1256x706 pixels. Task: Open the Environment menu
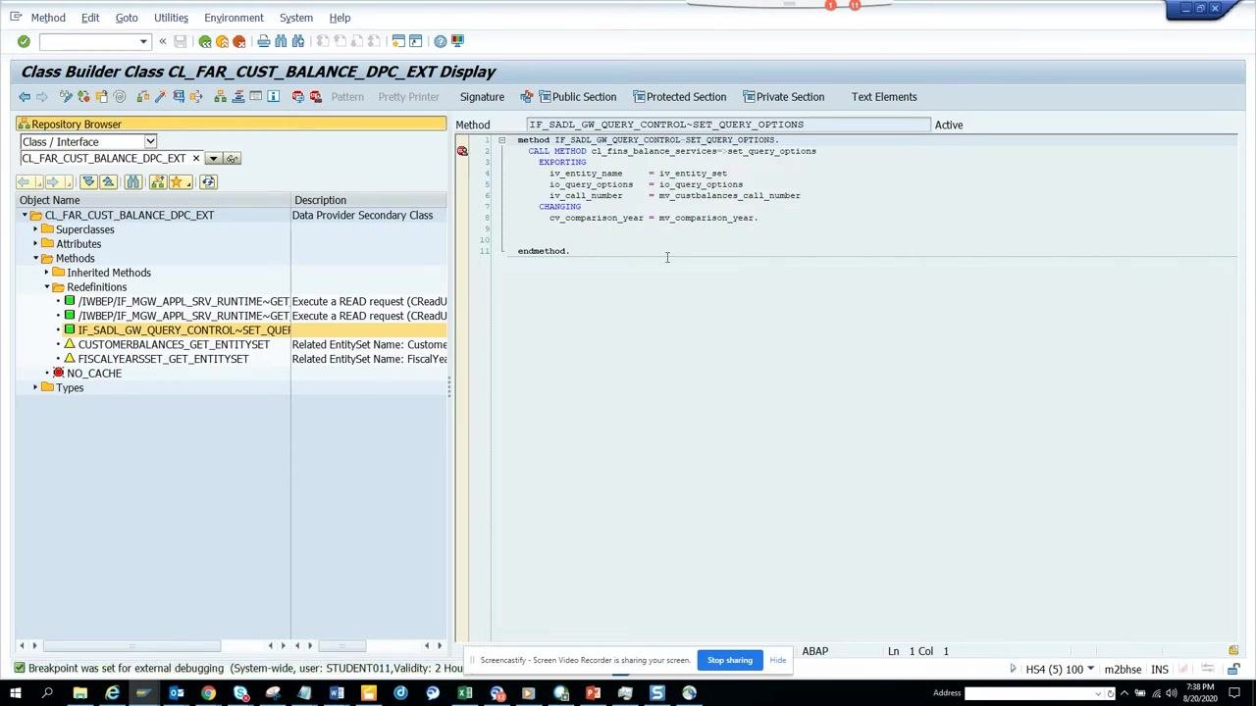point(234,18)
